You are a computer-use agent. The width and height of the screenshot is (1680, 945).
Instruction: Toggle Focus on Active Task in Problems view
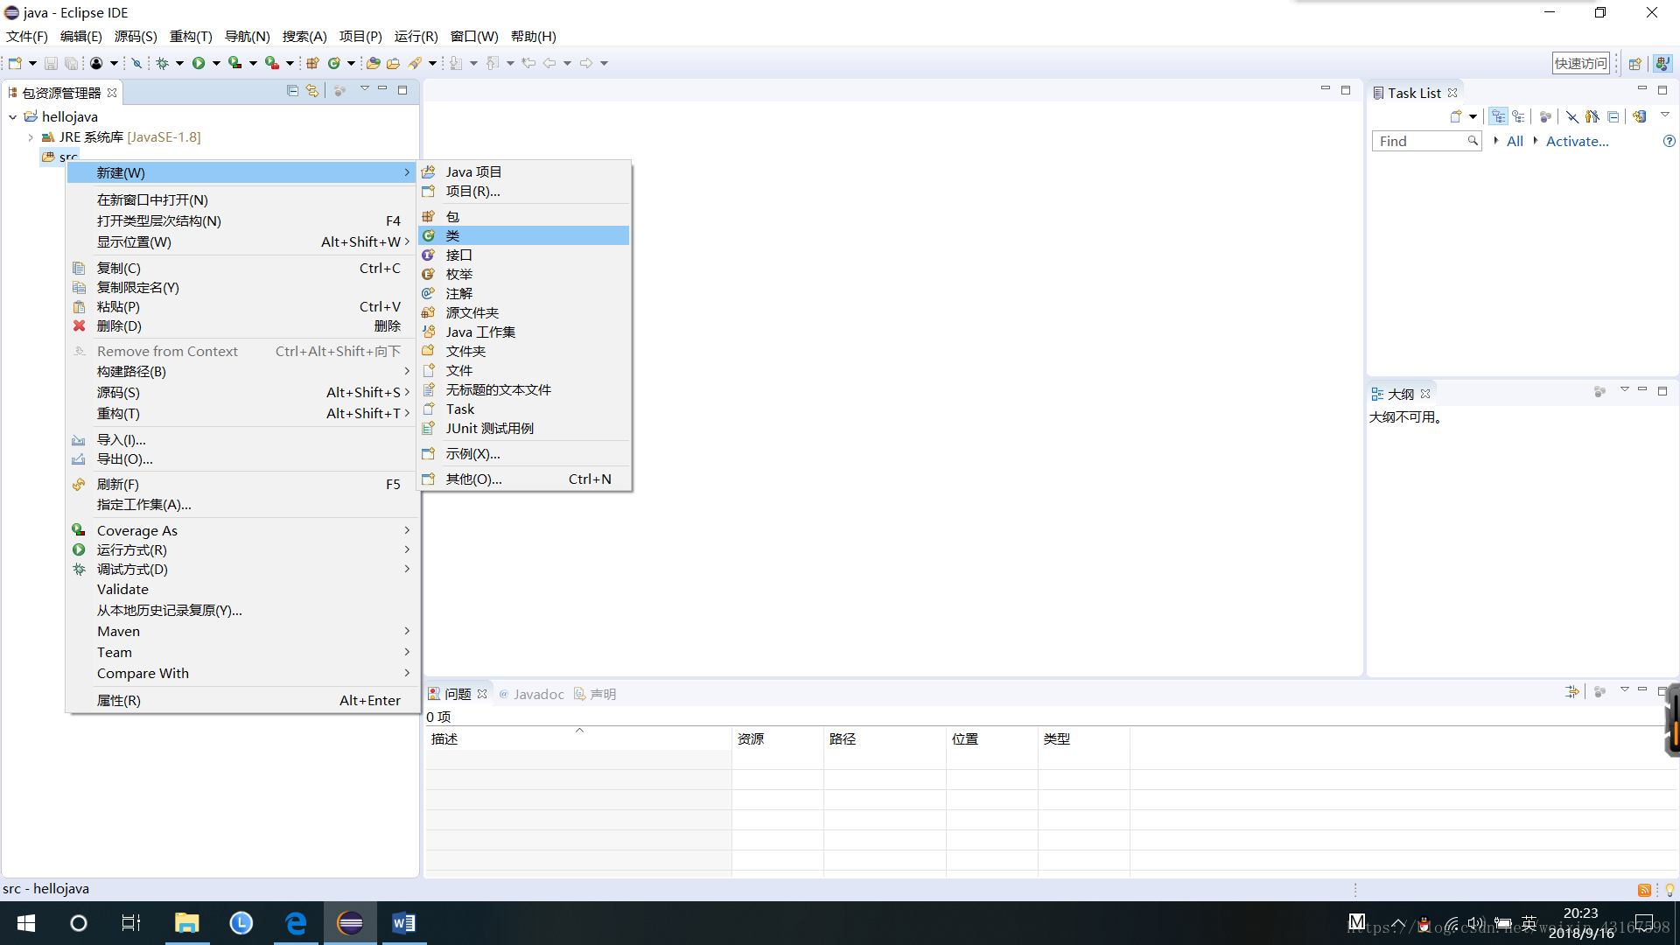pyautogui.click(x=1599, y=691)
